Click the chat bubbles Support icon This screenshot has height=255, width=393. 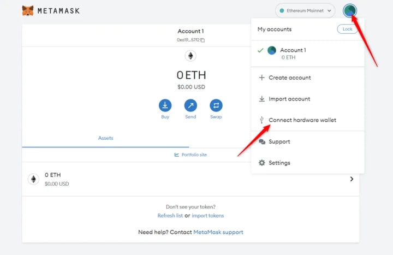(262, 141)
